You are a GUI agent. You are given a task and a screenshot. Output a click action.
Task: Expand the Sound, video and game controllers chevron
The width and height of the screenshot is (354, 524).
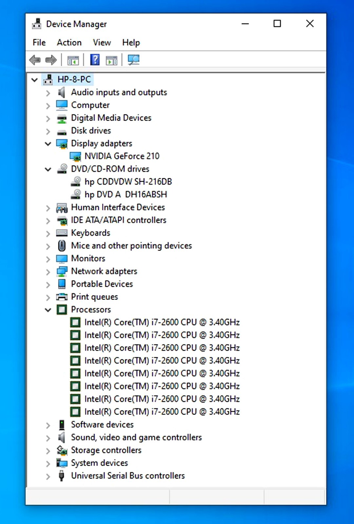48,438
